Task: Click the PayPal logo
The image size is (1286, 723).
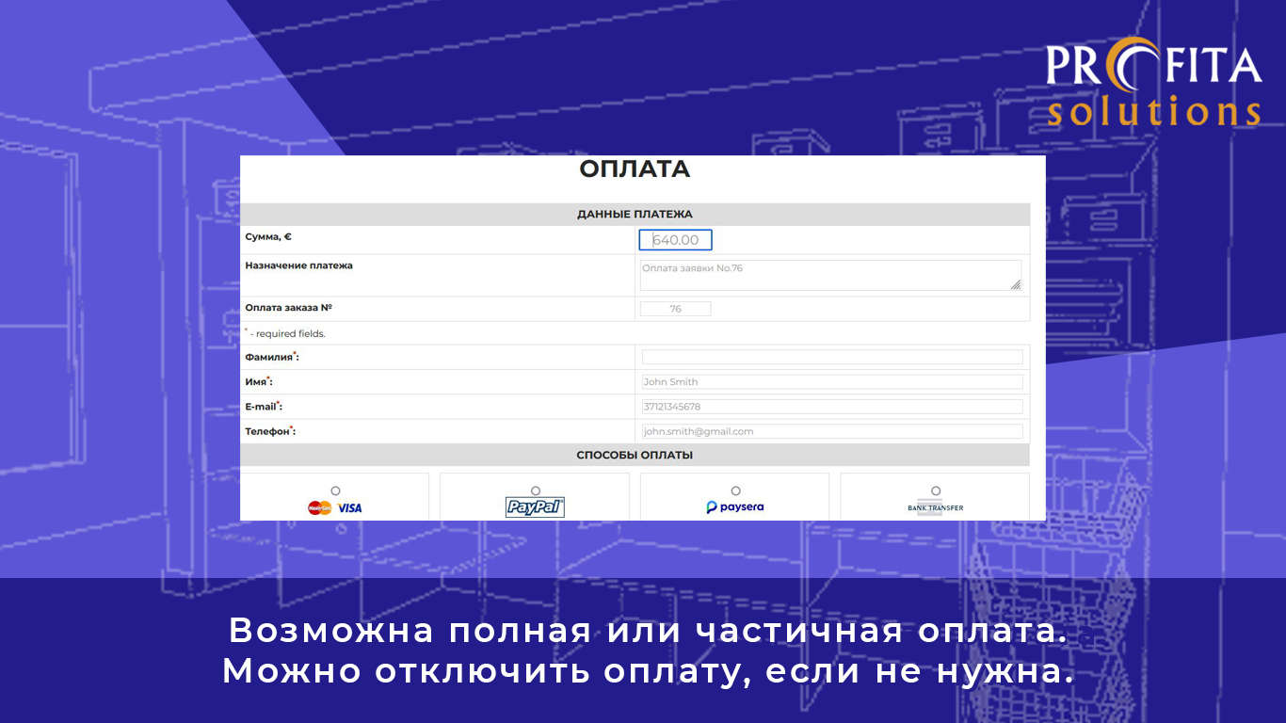Action: 535,507
